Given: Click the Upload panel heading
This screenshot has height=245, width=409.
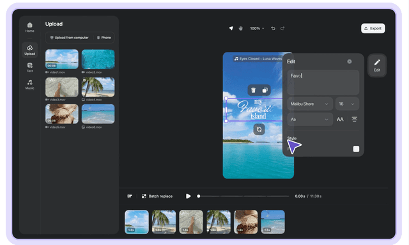Looking at the screenshot, I should pos(54,24).
